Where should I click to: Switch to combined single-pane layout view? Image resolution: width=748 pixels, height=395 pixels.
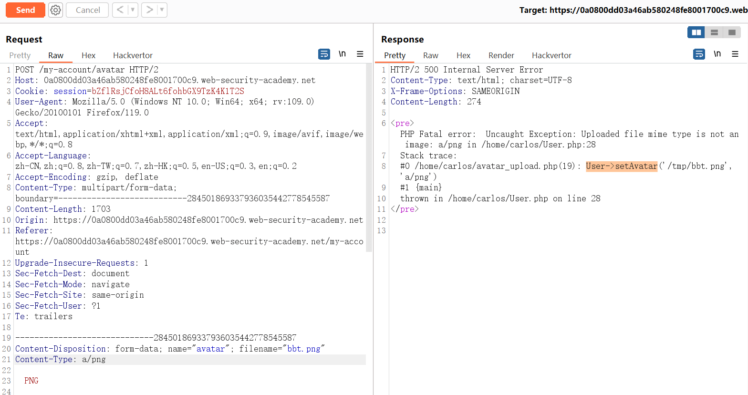pos(732,32)
